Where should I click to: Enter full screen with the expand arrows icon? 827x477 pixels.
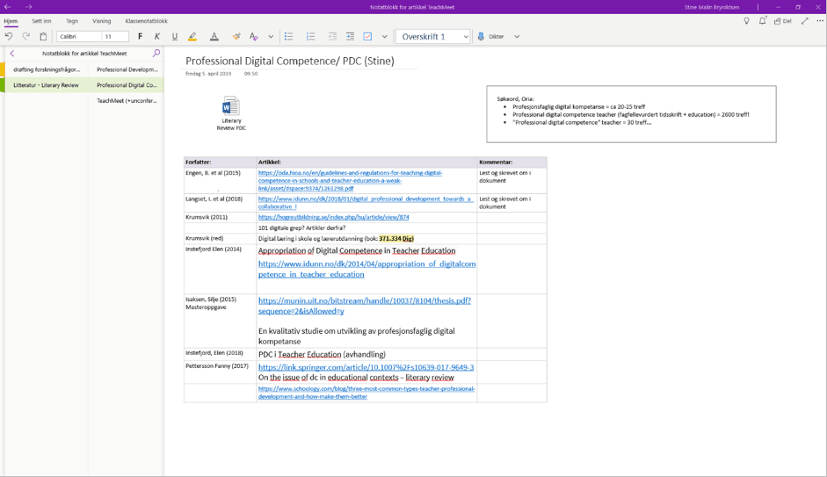(x=804, y=21)
